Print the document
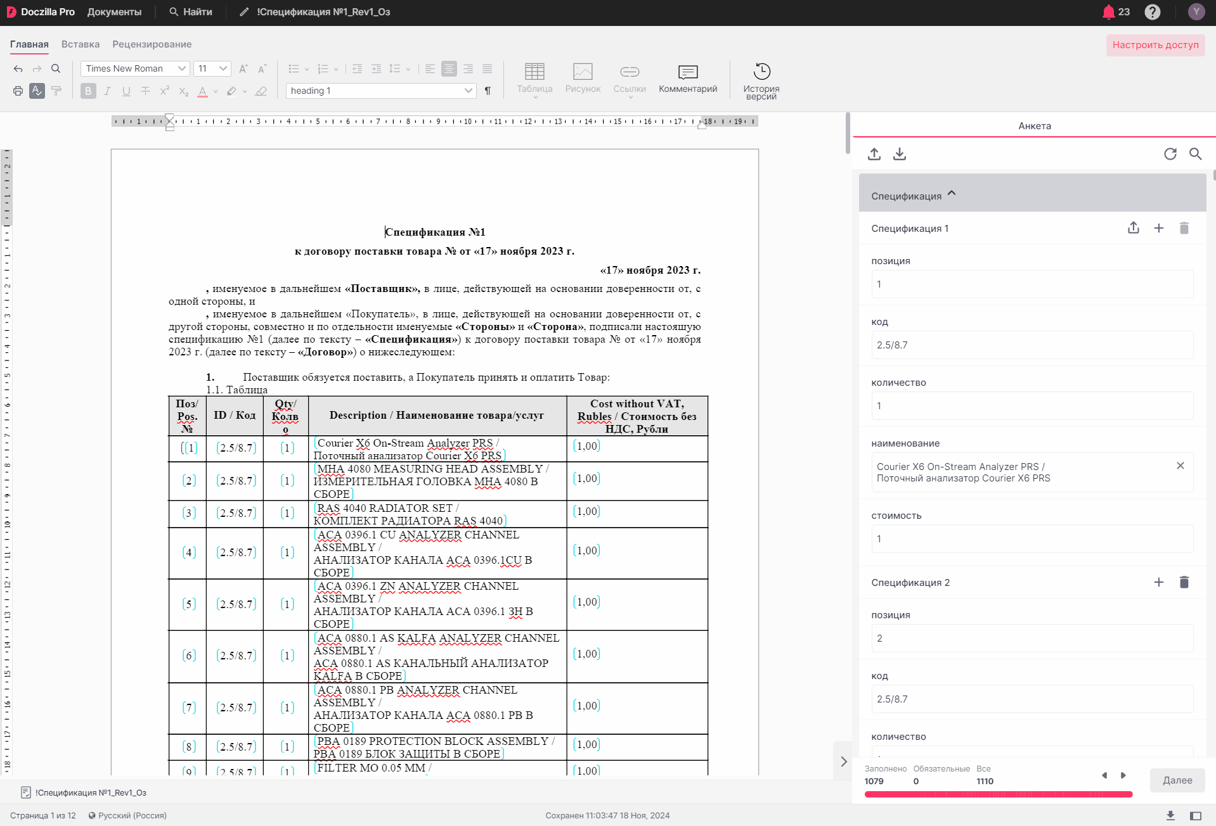Image resolution: width=1216 pixels, height=826 pixels. [x=18, y=91]
